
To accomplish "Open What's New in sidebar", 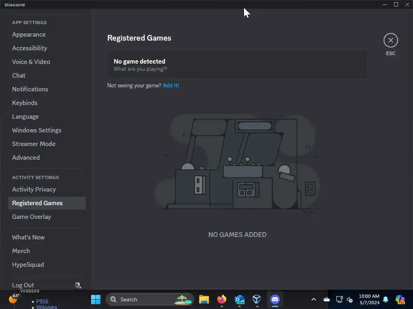I will click(28, 237).
